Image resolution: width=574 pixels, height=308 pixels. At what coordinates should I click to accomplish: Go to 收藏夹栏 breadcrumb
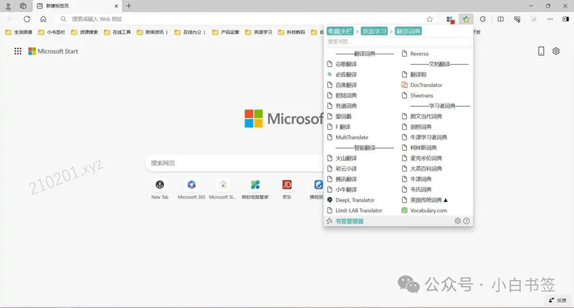click(340, 31)
